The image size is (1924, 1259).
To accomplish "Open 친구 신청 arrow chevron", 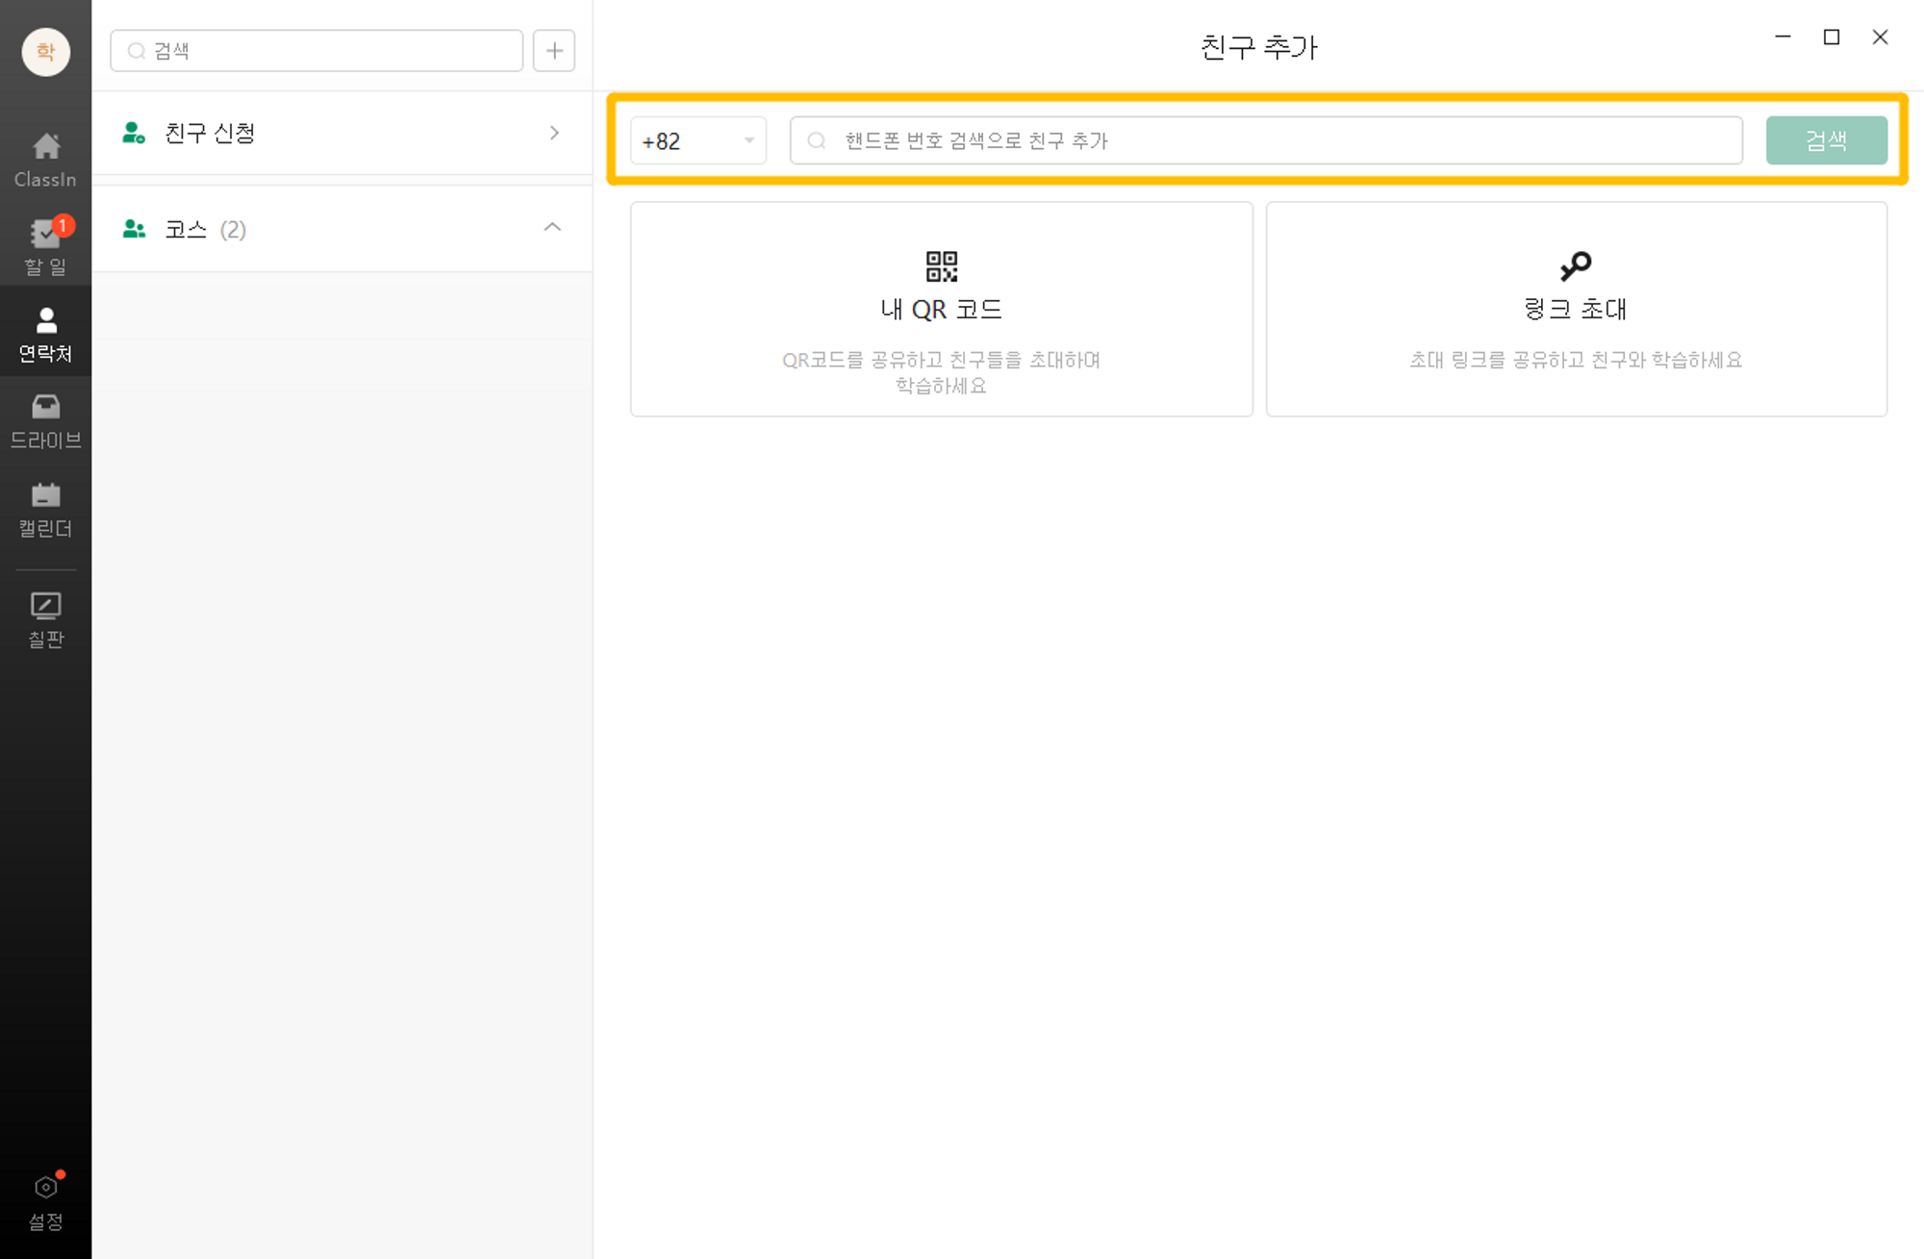I will click(554, 133).
